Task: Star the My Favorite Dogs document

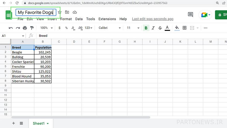Action: click(60, 12)
